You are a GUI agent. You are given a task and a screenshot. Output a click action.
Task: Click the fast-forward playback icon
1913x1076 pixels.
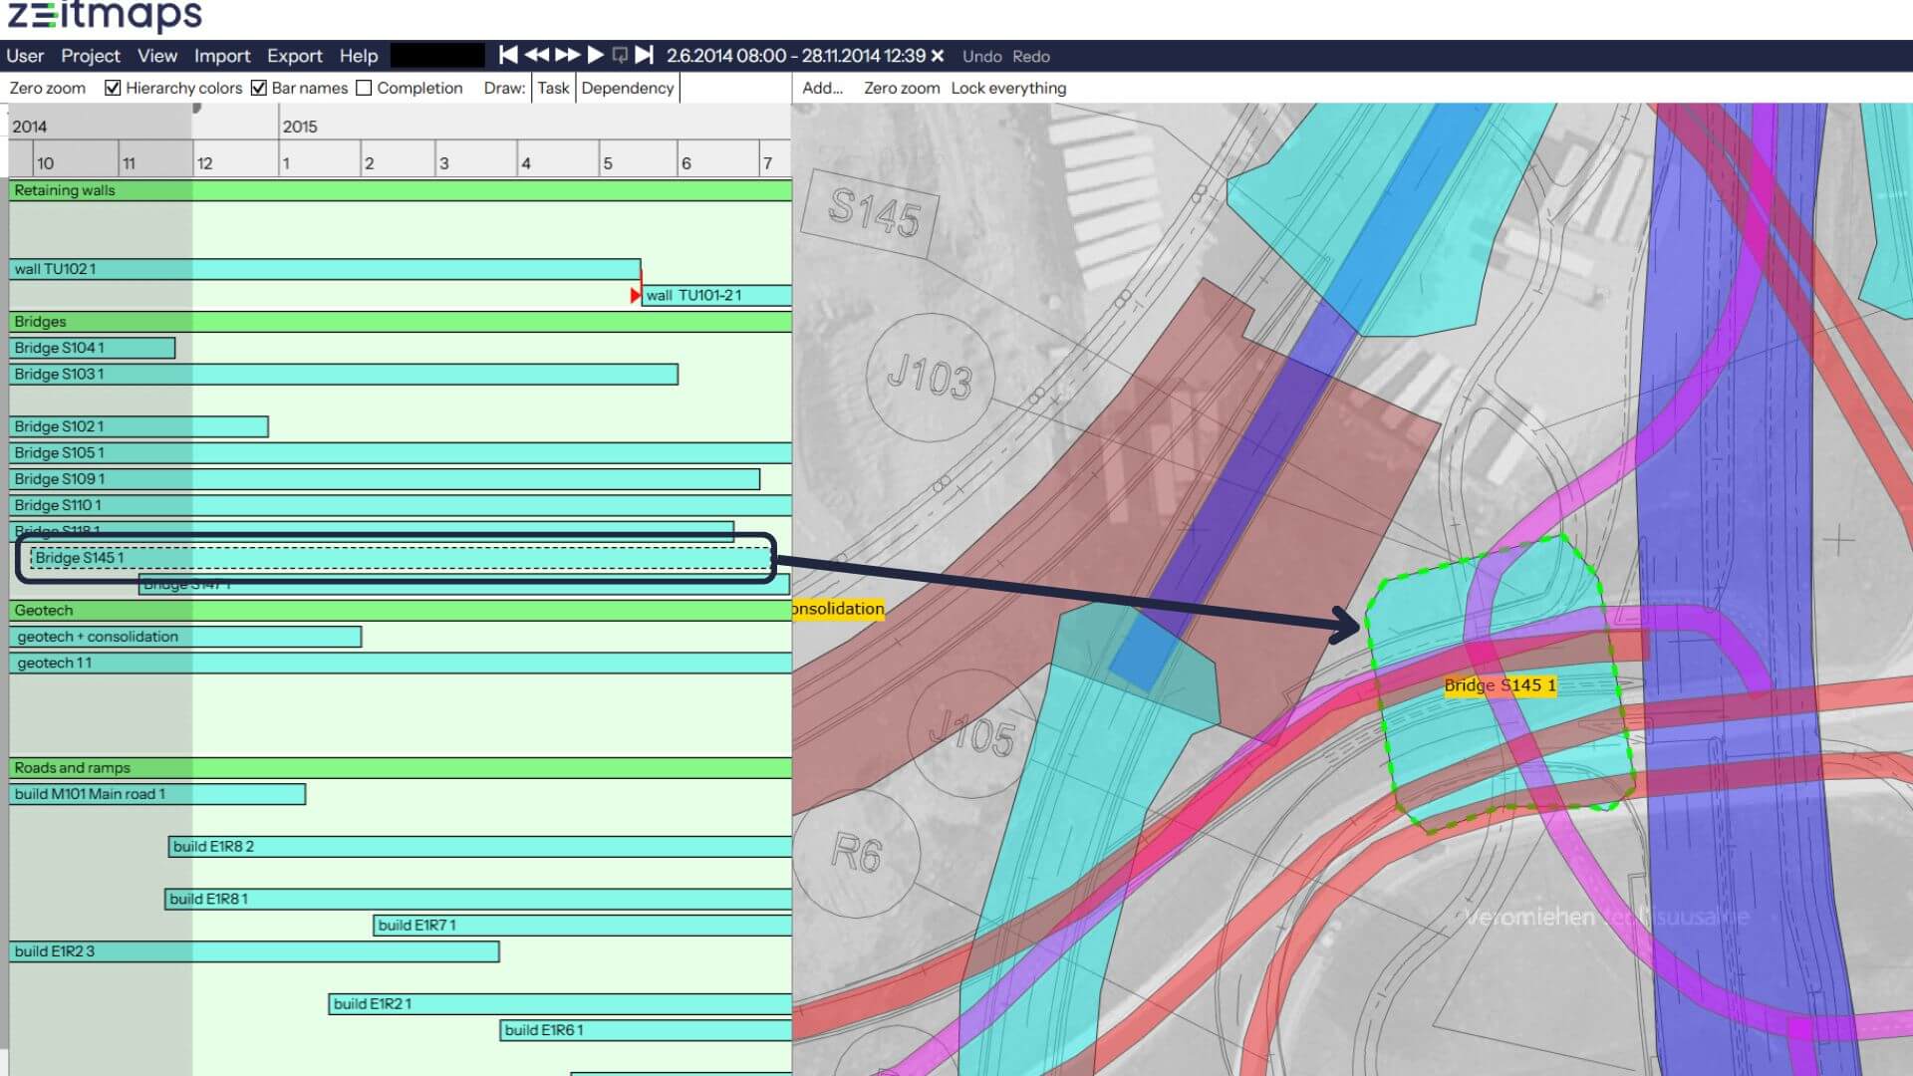[568, 55]
